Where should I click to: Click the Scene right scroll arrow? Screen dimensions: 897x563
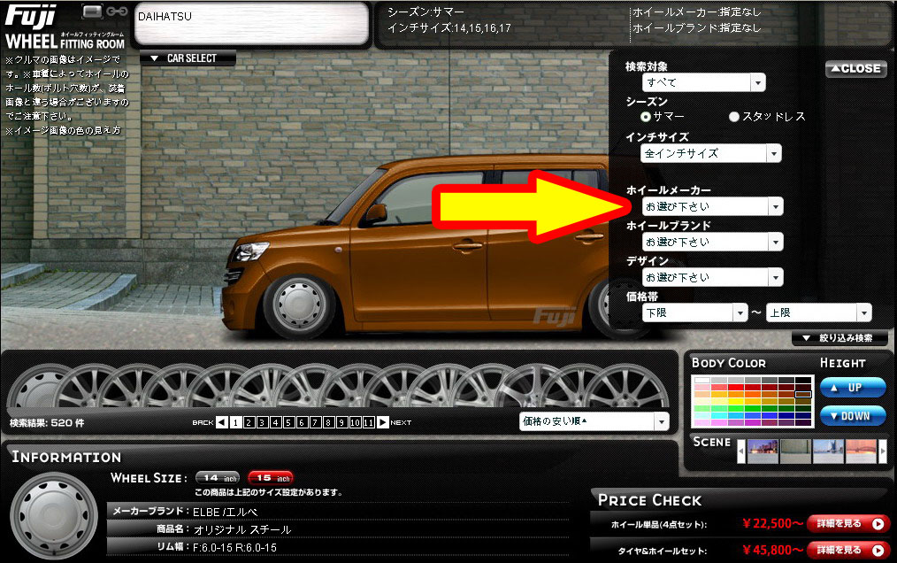tap(883, 451)
